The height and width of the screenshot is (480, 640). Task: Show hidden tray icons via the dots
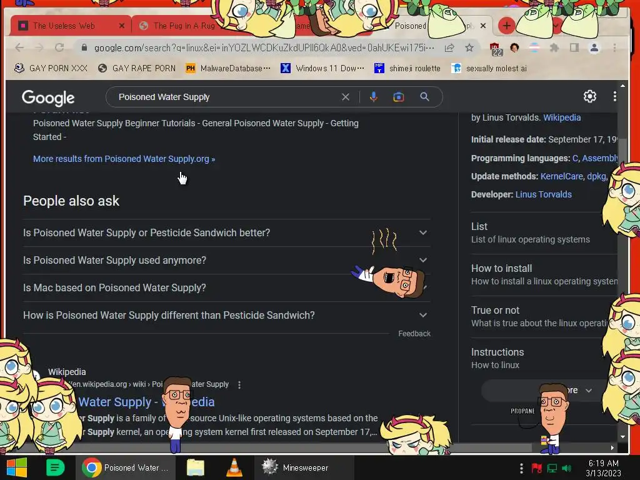521,468
